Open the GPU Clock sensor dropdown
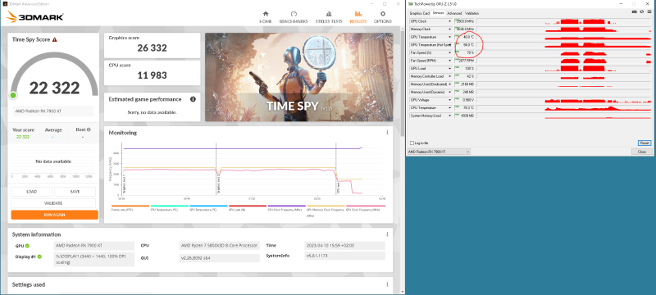This screenshot has width=656, height=295. (x=449, y=20)
